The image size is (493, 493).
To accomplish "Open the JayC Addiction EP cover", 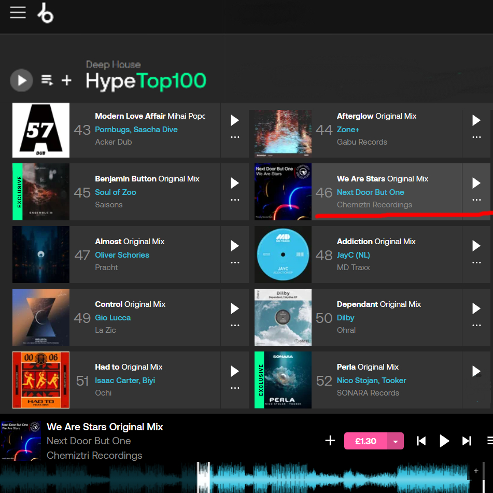I will pyautogui.click(x=283, y=255).
